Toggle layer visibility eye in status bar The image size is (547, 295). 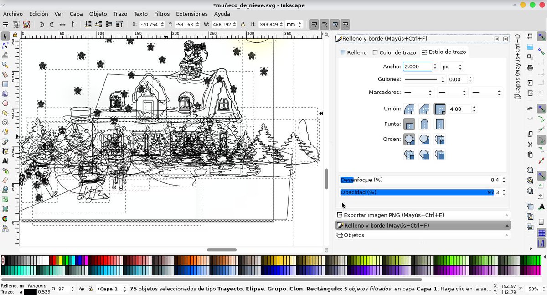(82, 289)
